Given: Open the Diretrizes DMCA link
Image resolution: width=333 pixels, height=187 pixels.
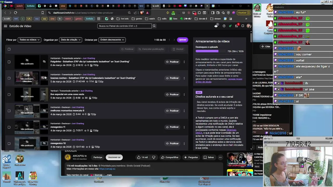Looking at the screenshot, I should pos(216,131).
